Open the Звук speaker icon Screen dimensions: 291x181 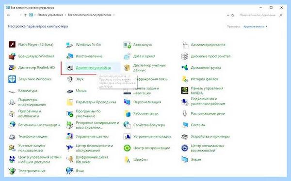(x=70, y=79)
